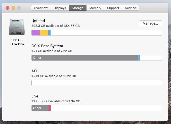Click purple segment in Untitled storage bar
Image resolution: width=171 pixels, height=124 pixels.
(x=36, y=32)
